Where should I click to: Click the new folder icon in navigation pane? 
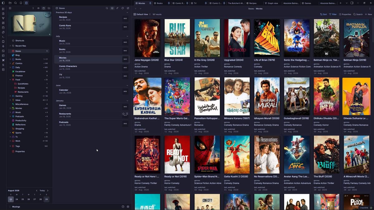[x=49, y=8]
